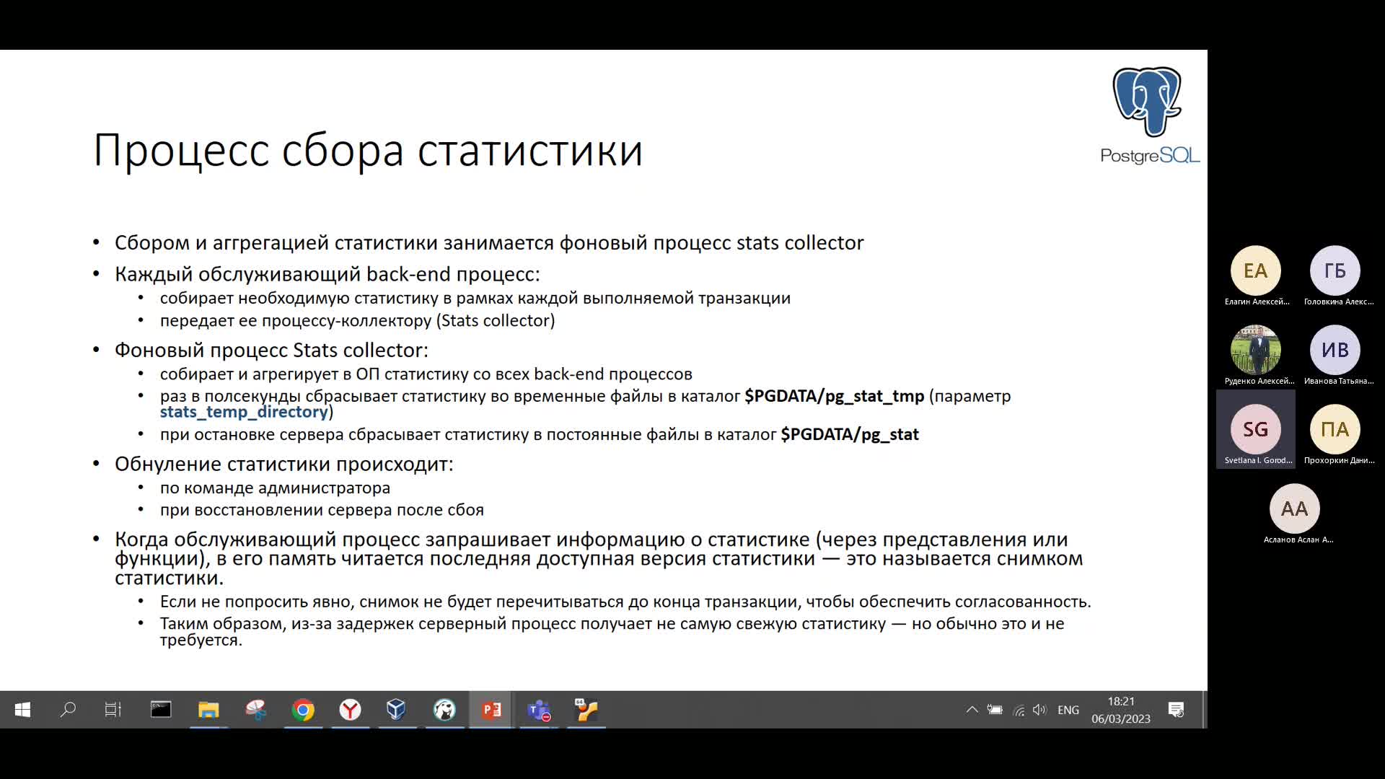Switch to Google Chrome in the taskbar
This screenshot has height=779, width=1385.
pos(303,710)
